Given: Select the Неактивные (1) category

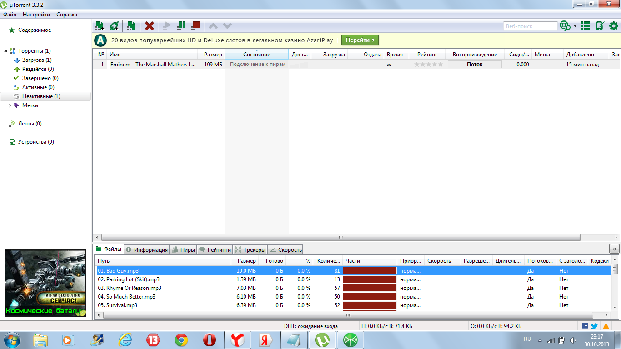Looking at the screenshot, I should (x=45, y=96).
